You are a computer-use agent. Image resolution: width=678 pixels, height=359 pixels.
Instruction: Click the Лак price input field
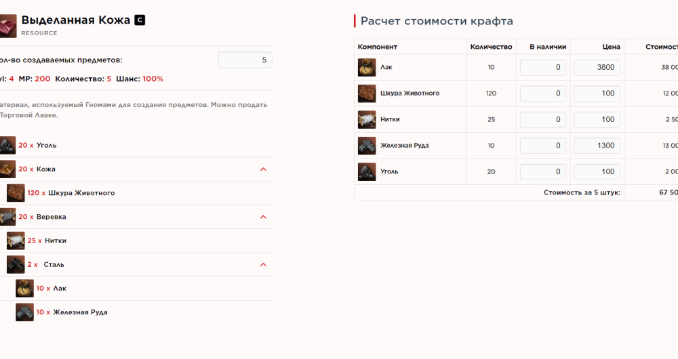(597, 67)
